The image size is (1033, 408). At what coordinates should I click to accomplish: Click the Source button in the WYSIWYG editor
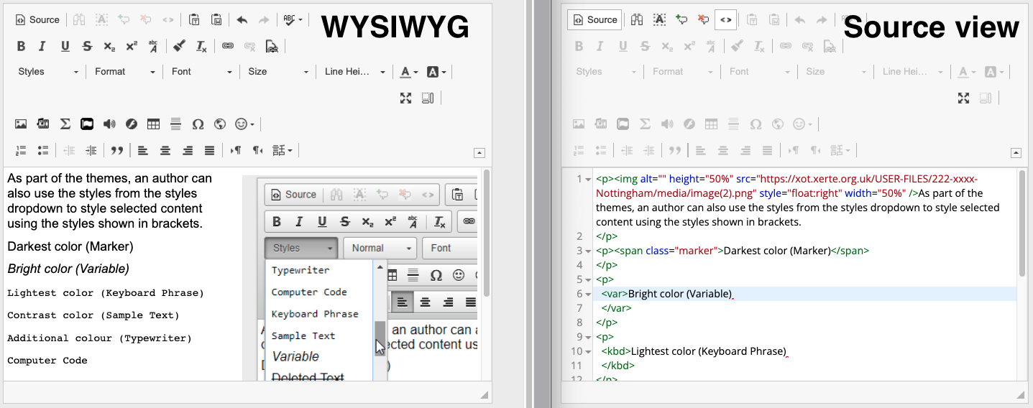[37, 20]
